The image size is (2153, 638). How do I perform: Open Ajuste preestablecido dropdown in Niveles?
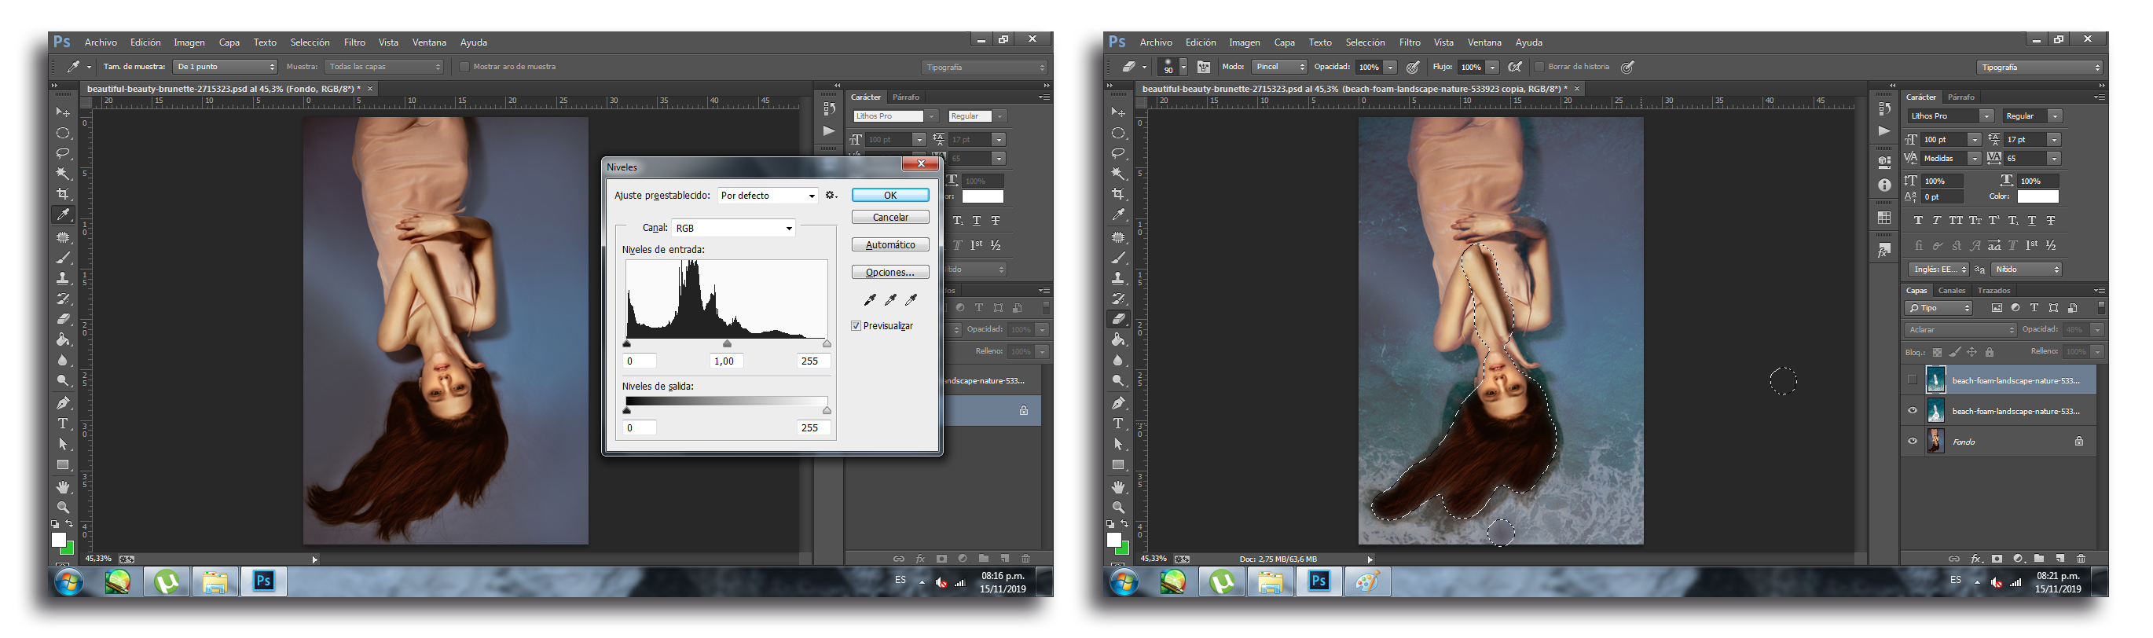(767, 196)
